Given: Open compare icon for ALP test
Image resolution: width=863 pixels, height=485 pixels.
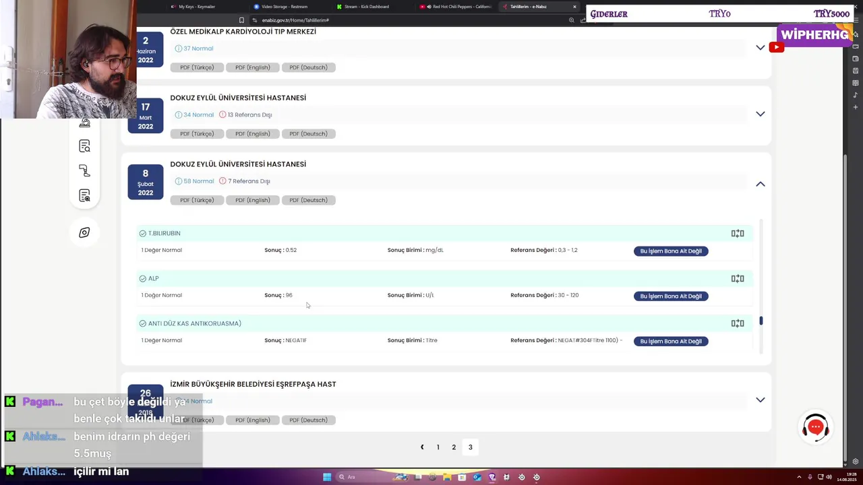Looking at the screenshot, I should (738, 278).
